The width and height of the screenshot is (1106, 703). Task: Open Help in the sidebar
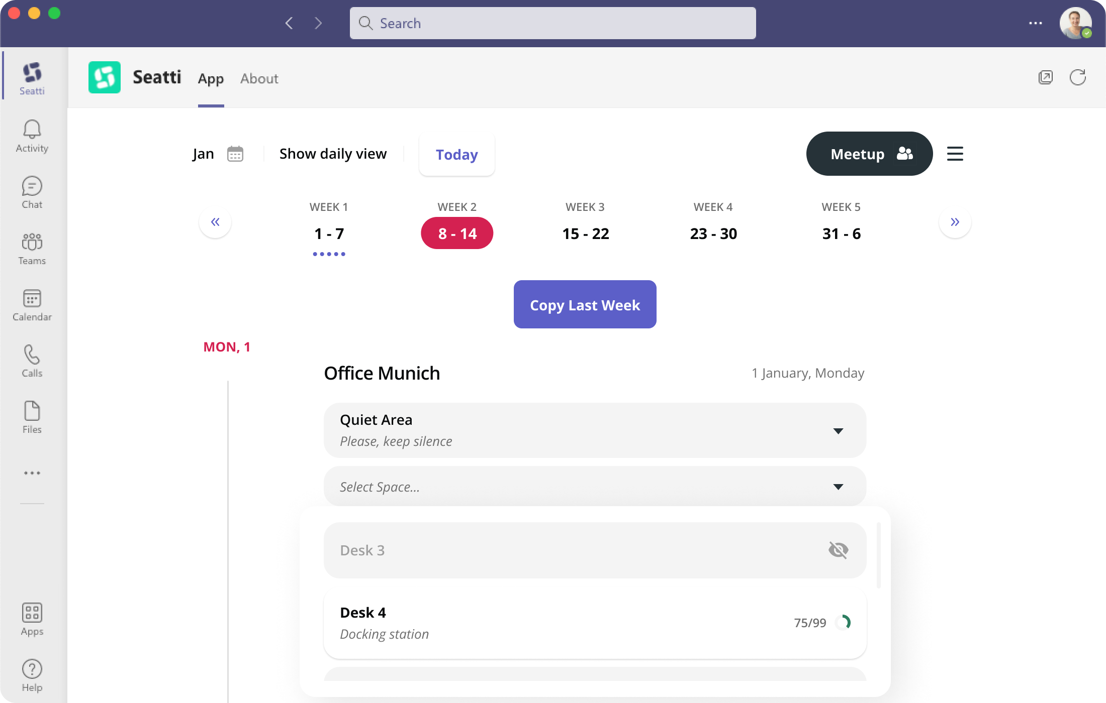[x=32, y=675]
